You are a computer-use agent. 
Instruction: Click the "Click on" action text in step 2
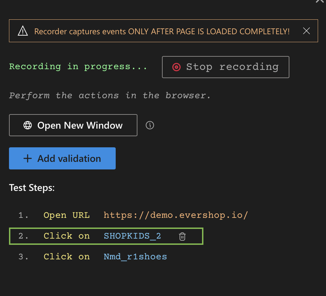pyautogui.click(x=66, y=236)
